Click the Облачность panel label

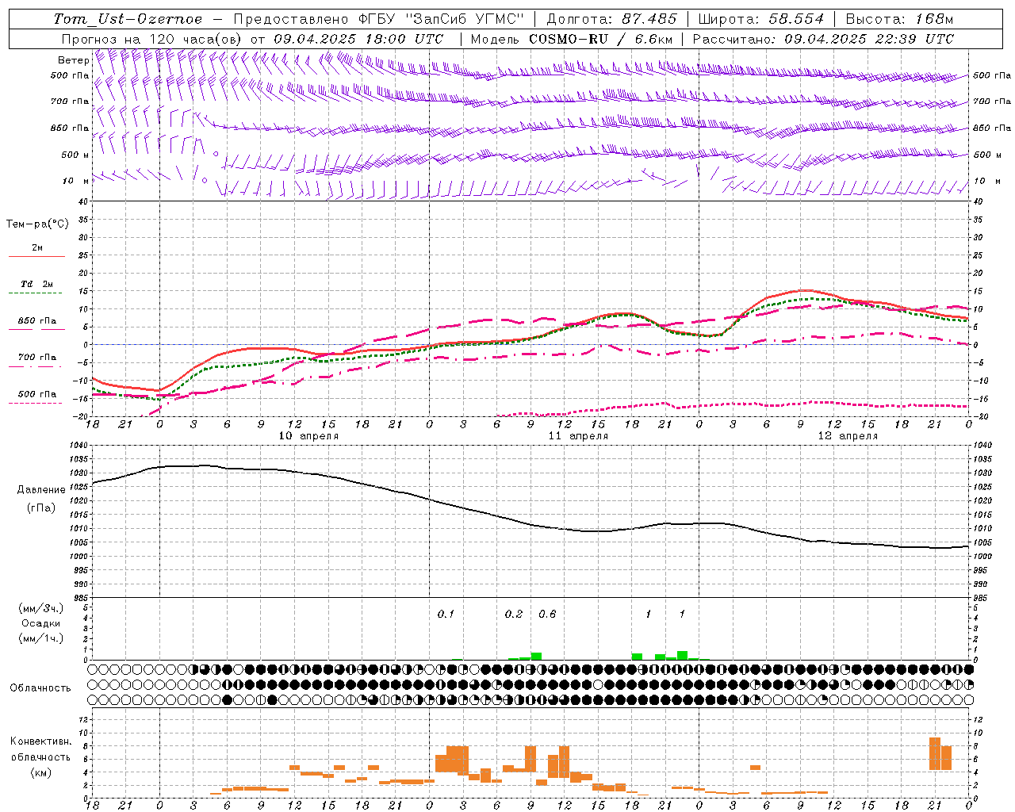pos(40,688)
